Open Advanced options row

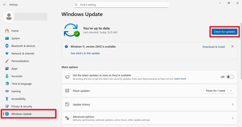149,118
